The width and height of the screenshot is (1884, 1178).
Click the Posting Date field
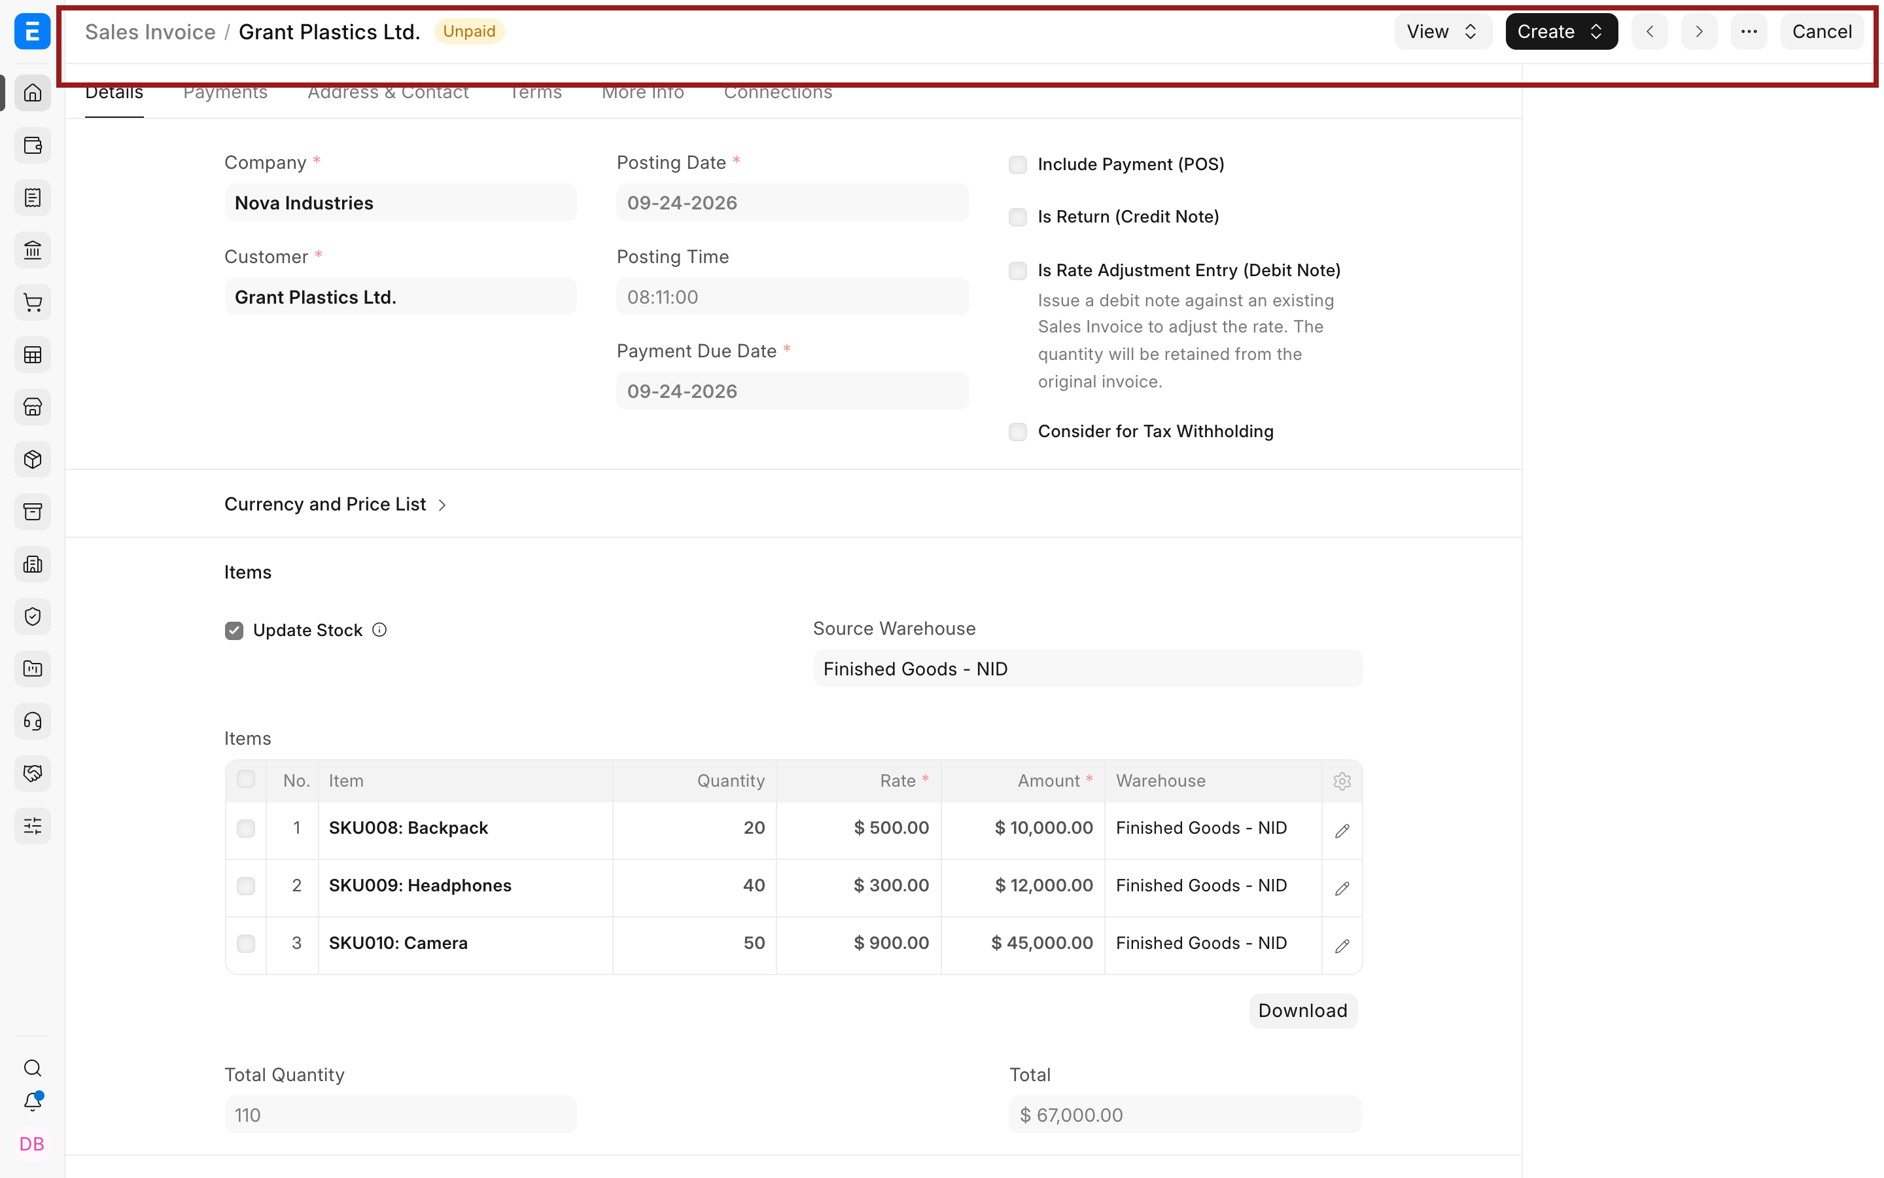tap(793, 203)
